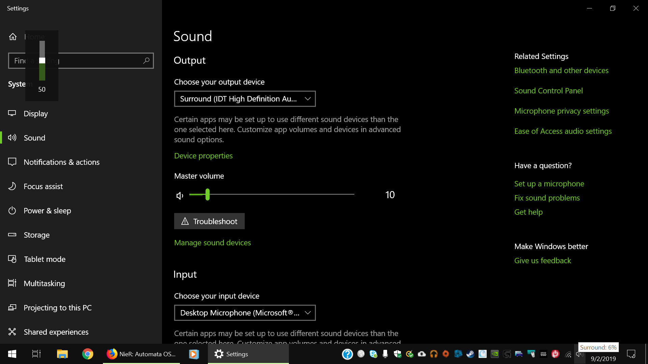Click the blue help question-mark tray icon
The image size is (648, 364).
347,354
